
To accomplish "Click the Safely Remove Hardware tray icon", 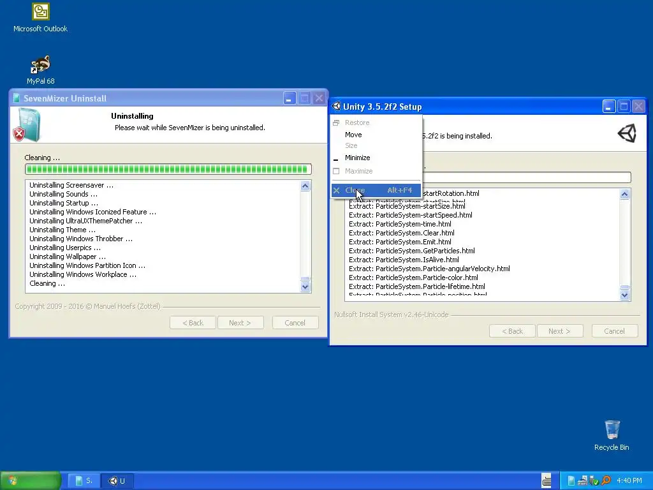I will click(594, 481).
